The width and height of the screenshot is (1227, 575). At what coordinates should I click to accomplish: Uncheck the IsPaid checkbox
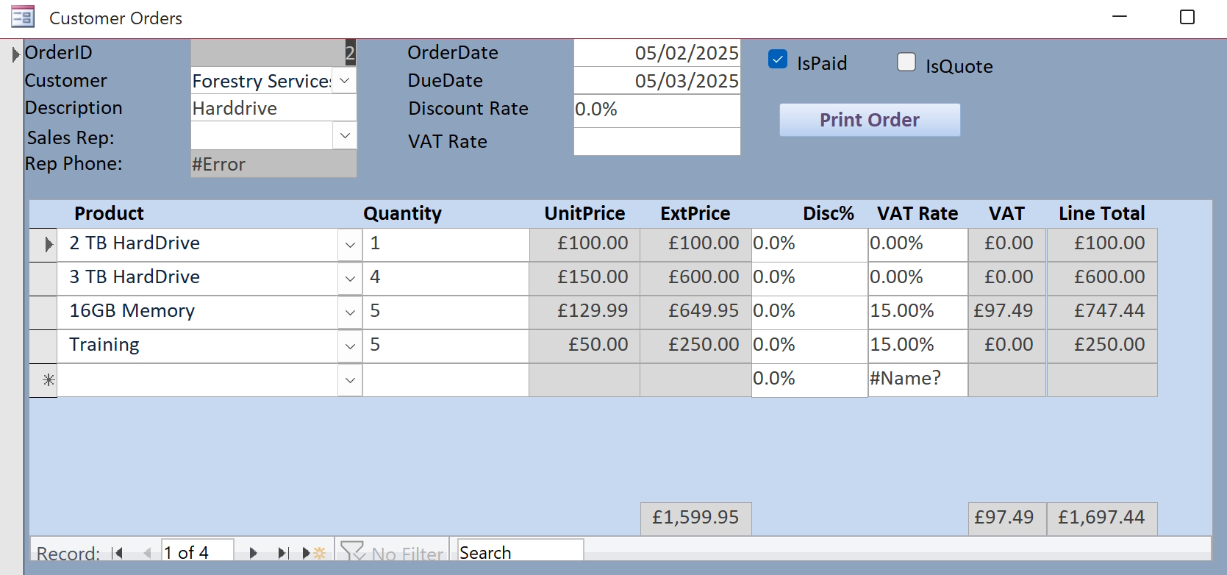778,60
